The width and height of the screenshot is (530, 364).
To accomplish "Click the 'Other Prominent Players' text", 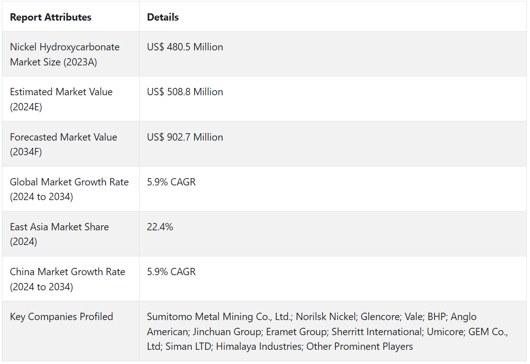I will click(x=359, y=346).
